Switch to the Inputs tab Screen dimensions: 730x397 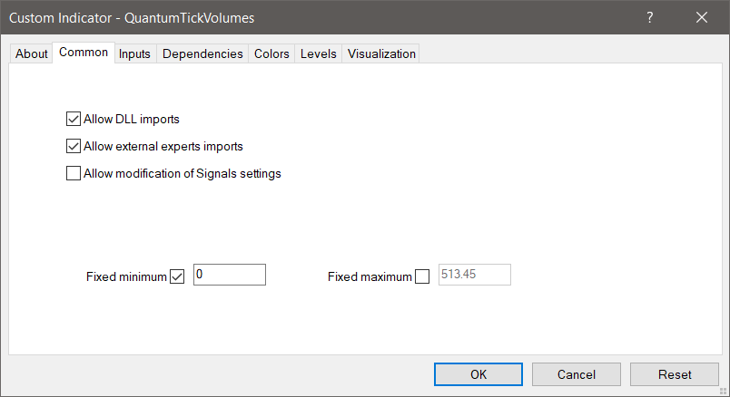coord(134,53)
